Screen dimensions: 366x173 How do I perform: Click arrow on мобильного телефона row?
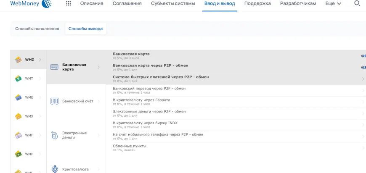(363, 136)
